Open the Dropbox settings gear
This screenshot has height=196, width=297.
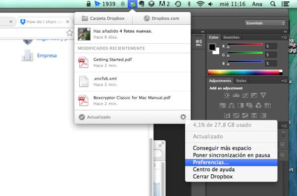coord(183,117)
